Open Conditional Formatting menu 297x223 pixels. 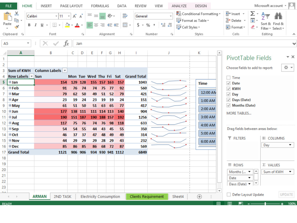pyautogui.click(x=198, y=14)
